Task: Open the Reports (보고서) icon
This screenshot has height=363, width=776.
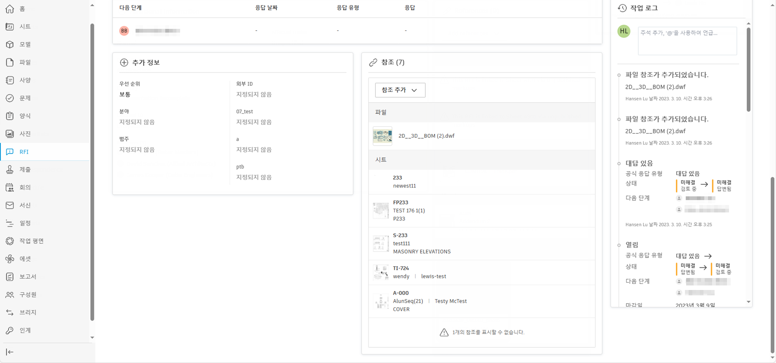Action: click(10, 277)
